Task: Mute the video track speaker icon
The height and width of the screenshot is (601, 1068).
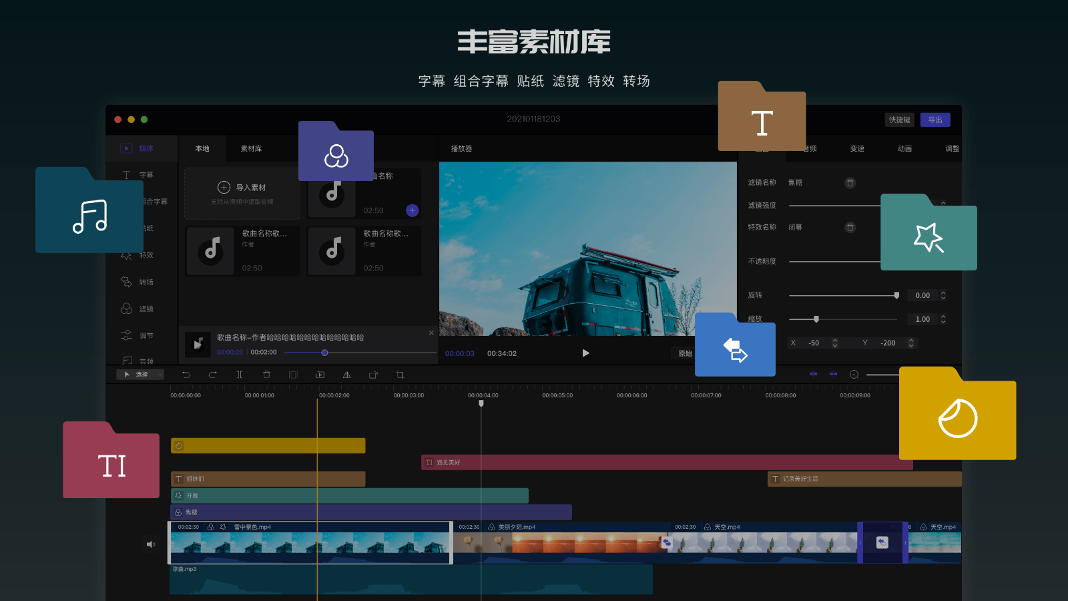Action: tap(151, 544)
